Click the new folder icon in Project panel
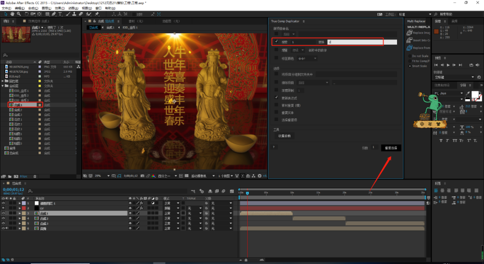This screenshot has width=484, height=264. tap(10, 176)
